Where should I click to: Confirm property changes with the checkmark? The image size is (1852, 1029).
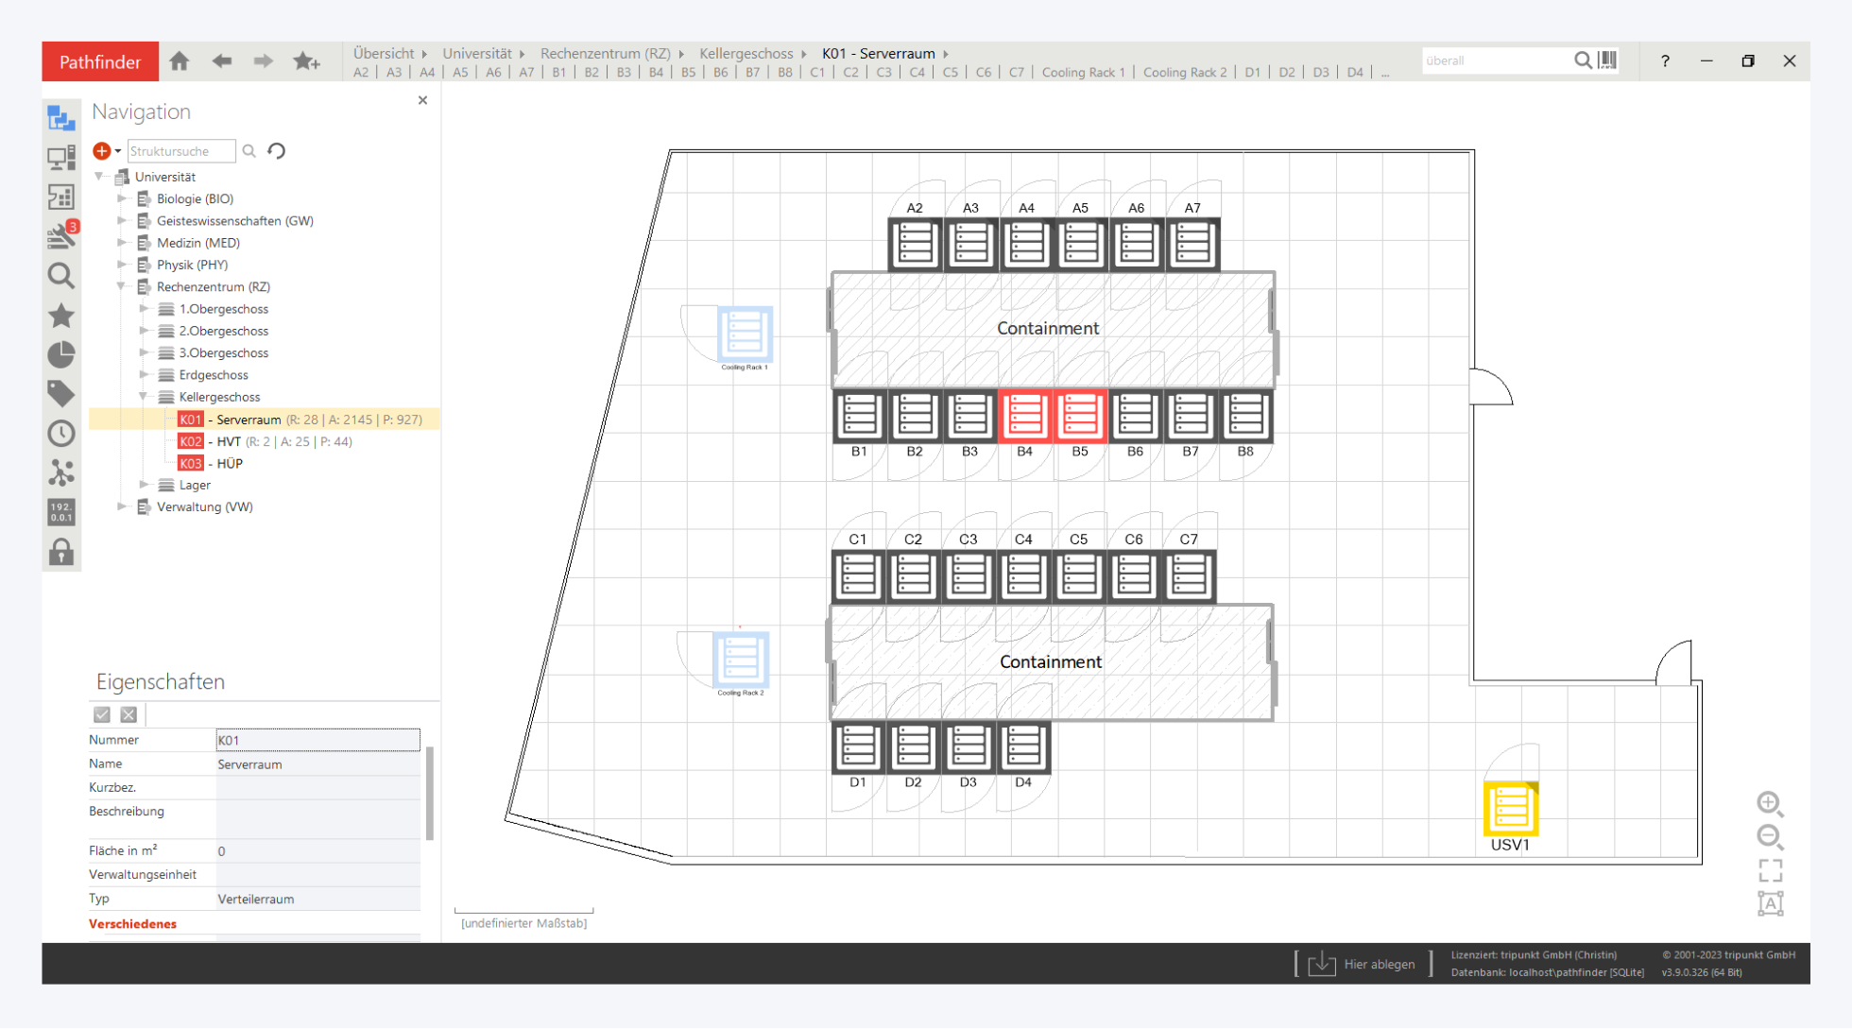click(102, 715)
